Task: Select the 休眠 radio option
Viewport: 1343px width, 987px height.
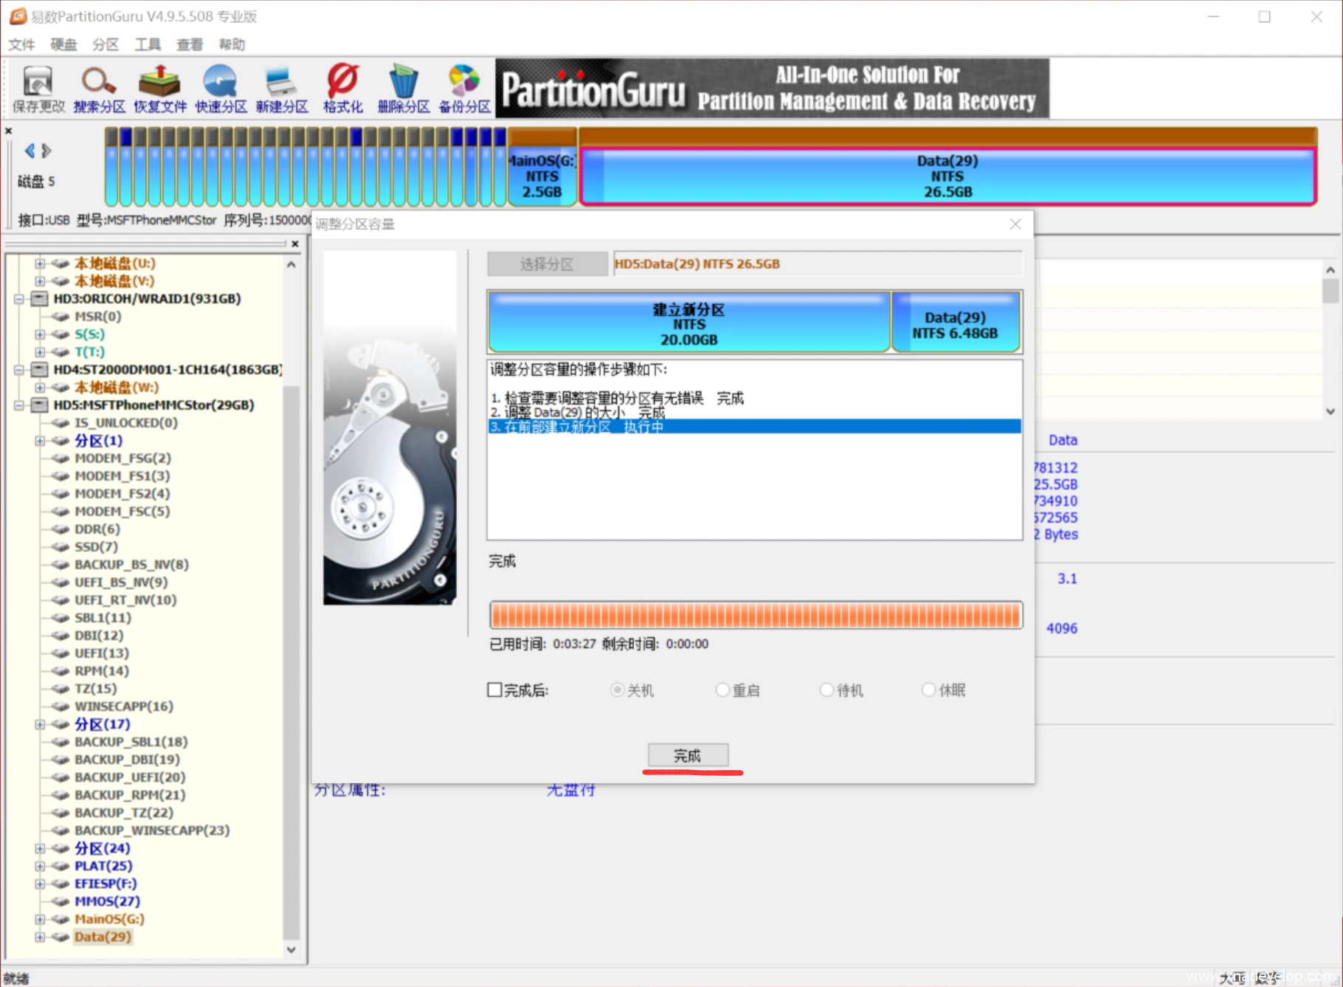Action: 928,690
